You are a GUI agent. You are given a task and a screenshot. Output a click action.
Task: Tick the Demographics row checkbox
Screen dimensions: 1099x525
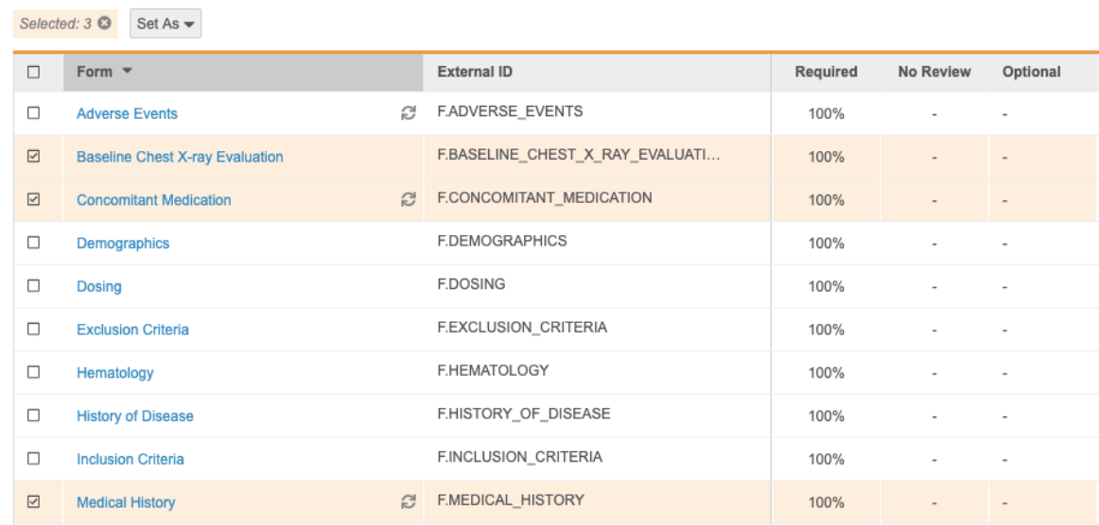point(34,243)
